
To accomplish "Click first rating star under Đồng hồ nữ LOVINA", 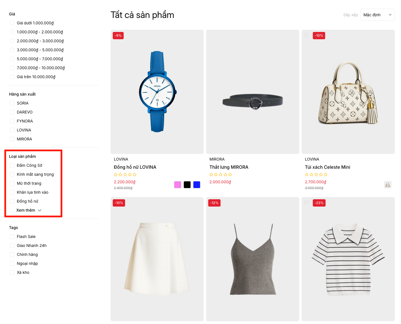I will [x=116, y=175].
